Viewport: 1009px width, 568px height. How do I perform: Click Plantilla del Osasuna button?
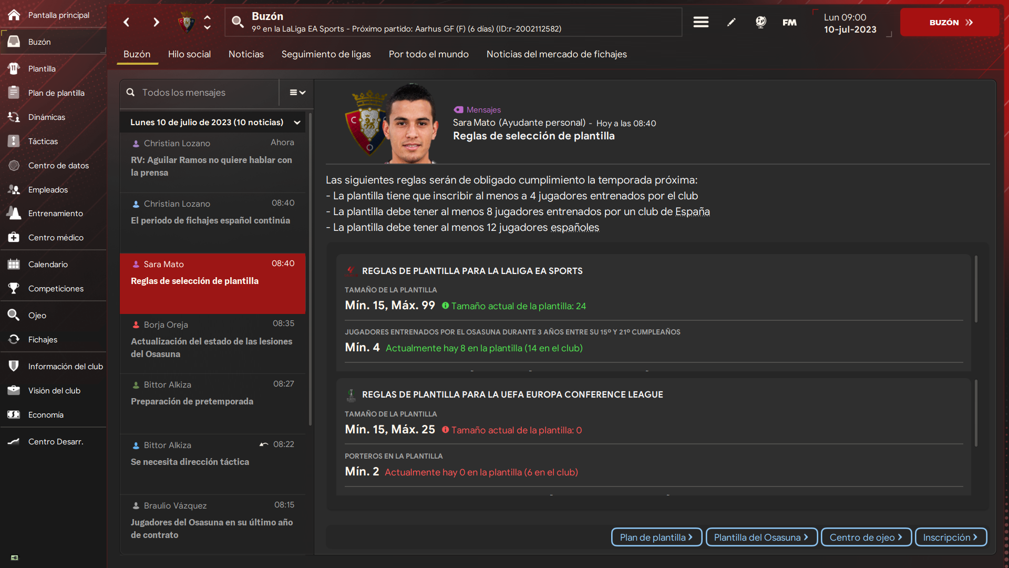pyautogui.click(x=761, y=537)
